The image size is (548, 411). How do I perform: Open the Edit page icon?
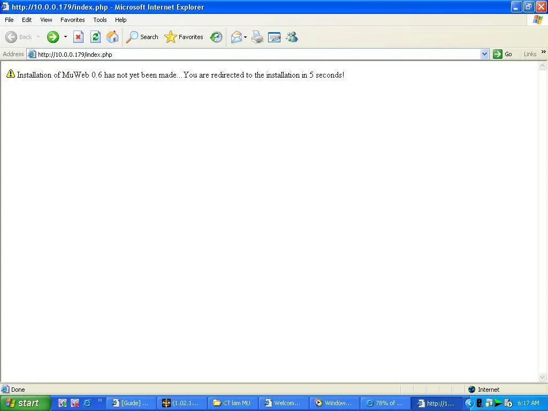click(275, 37)
